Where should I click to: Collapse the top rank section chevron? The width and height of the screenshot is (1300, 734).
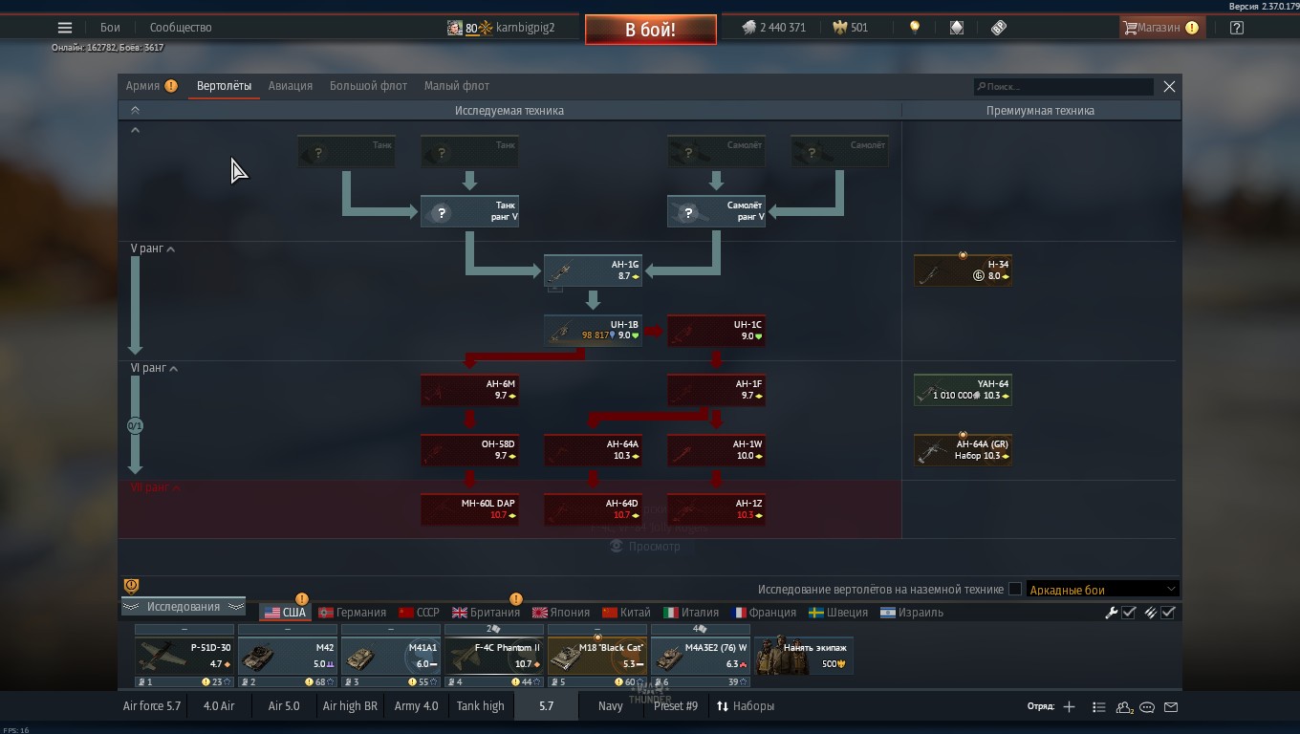135,130
